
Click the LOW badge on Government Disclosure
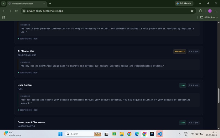coord(183,122)
